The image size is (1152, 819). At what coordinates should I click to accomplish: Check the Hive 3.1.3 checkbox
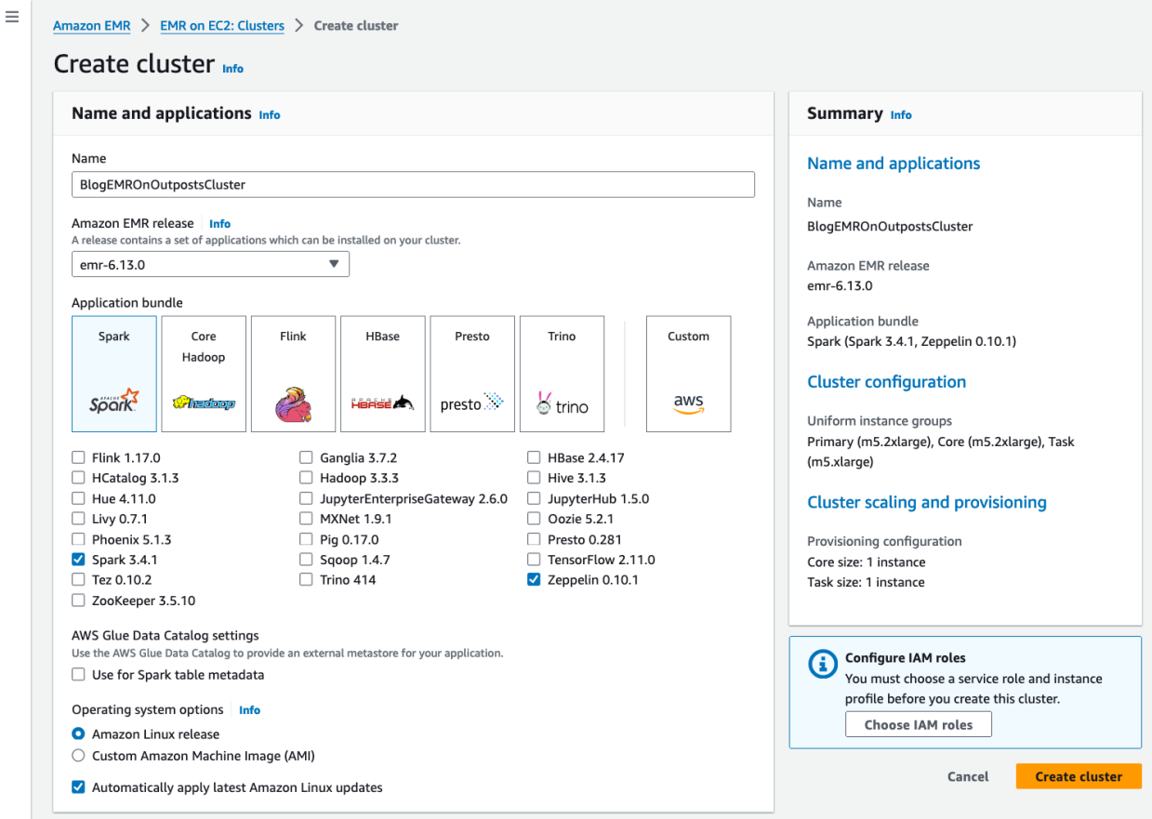[x=534, y=478]
